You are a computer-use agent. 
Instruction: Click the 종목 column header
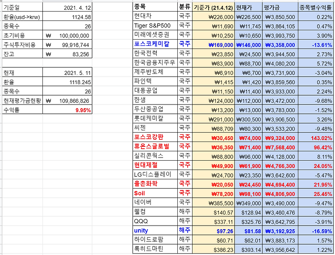click(x=155, y=7)
